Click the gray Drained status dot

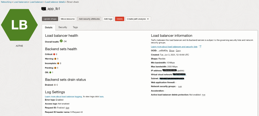[55, 85]
